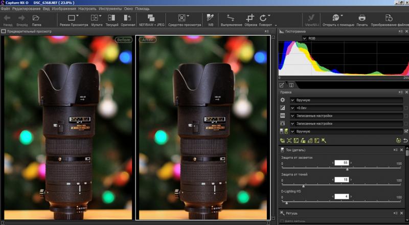
Task: Open the Режим Просмотра view mode tool
Action: tap(72, 18)
